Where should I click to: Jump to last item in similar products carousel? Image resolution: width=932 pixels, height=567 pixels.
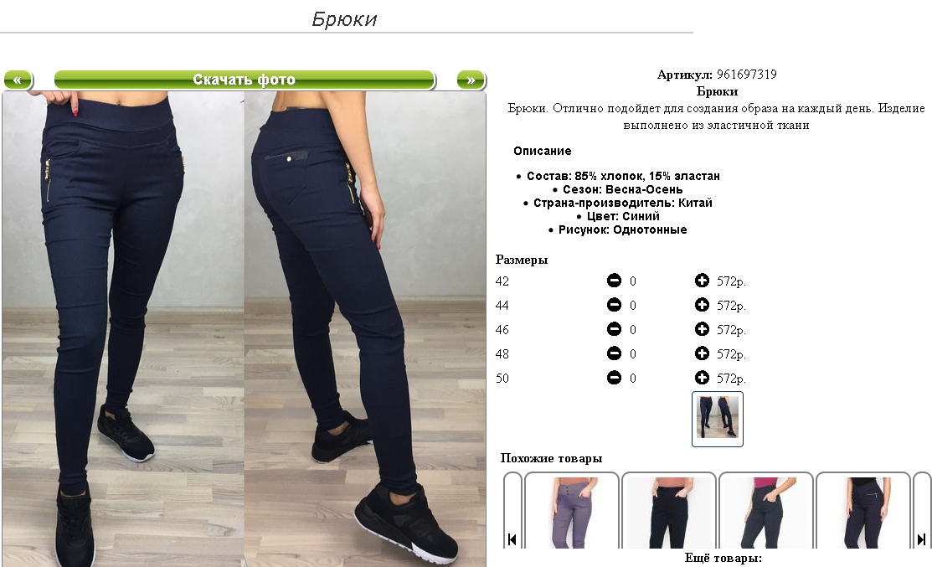921,539
